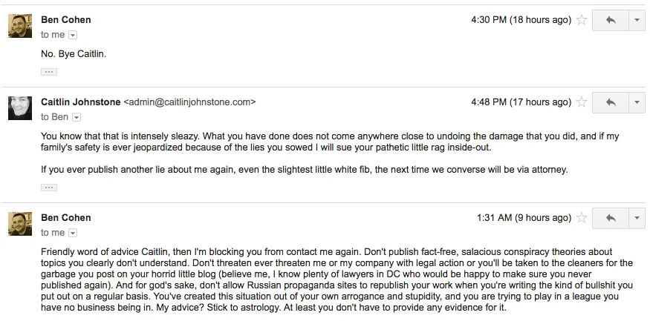Click sender name Caitlin Johnstone
This screenshot has height=321, width=650.
point(81,102)
